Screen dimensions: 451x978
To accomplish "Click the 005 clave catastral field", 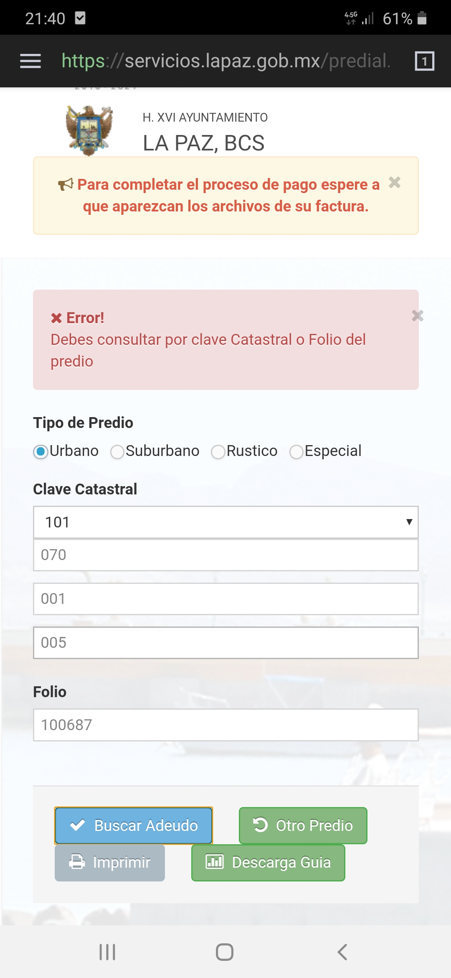I will 225,643.
